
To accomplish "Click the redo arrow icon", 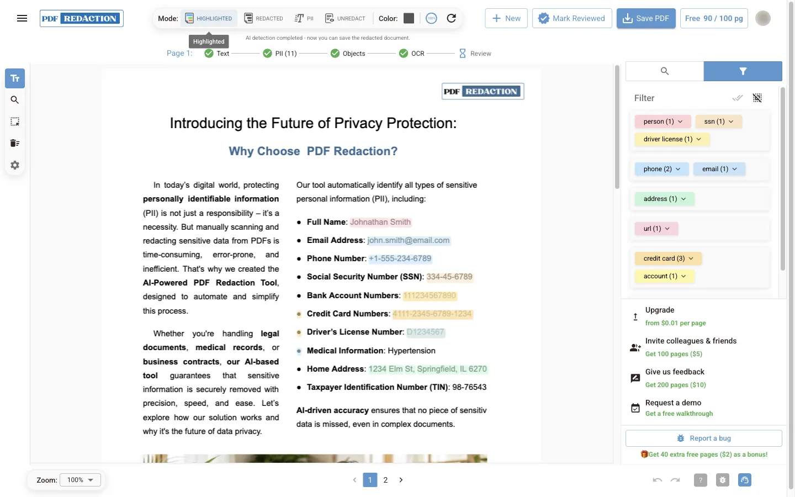I will (x=675, y=480).
